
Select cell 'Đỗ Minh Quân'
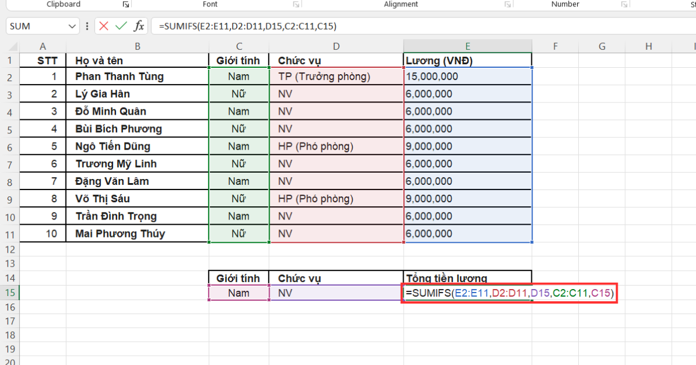point(137,111)
